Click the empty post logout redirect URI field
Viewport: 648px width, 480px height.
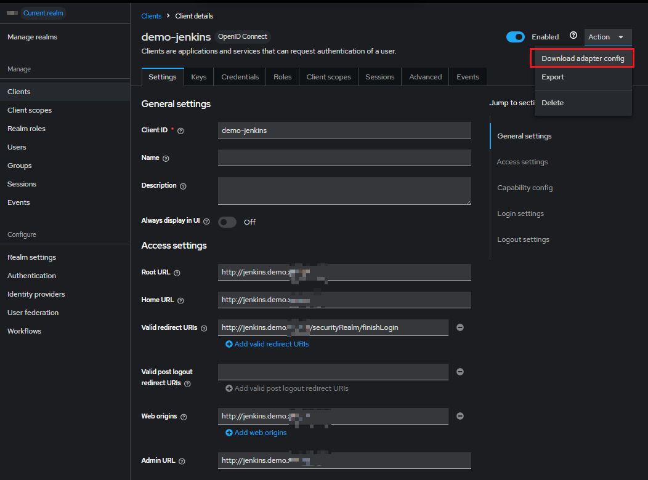333,372
